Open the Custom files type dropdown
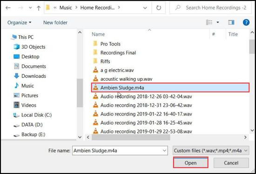 coord(211,150)
